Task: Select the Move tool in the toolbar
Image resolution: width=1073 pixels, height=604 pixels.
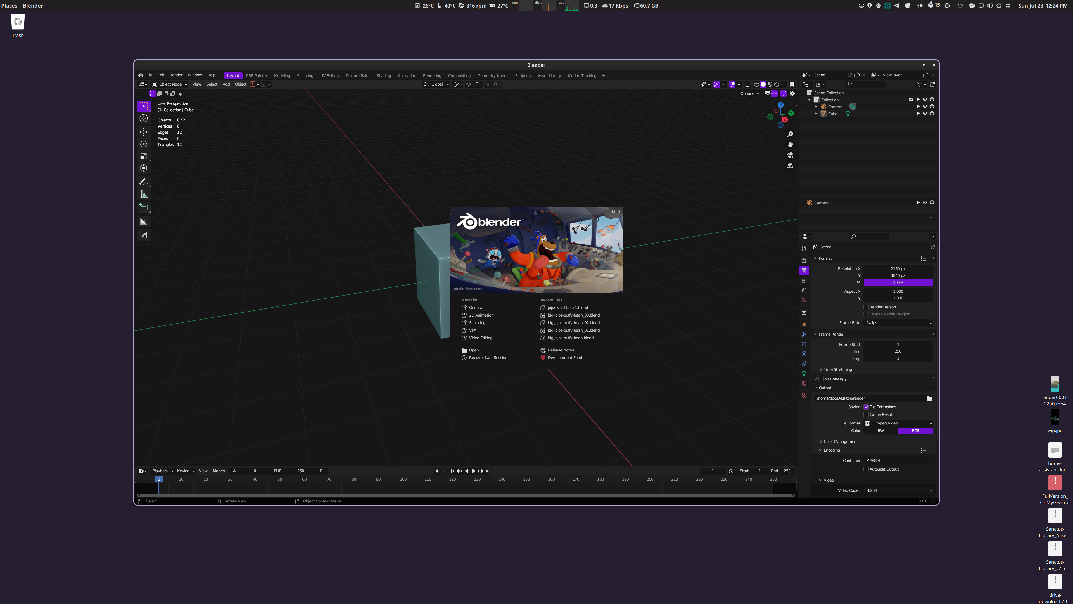Action: (x=144, y=132)
